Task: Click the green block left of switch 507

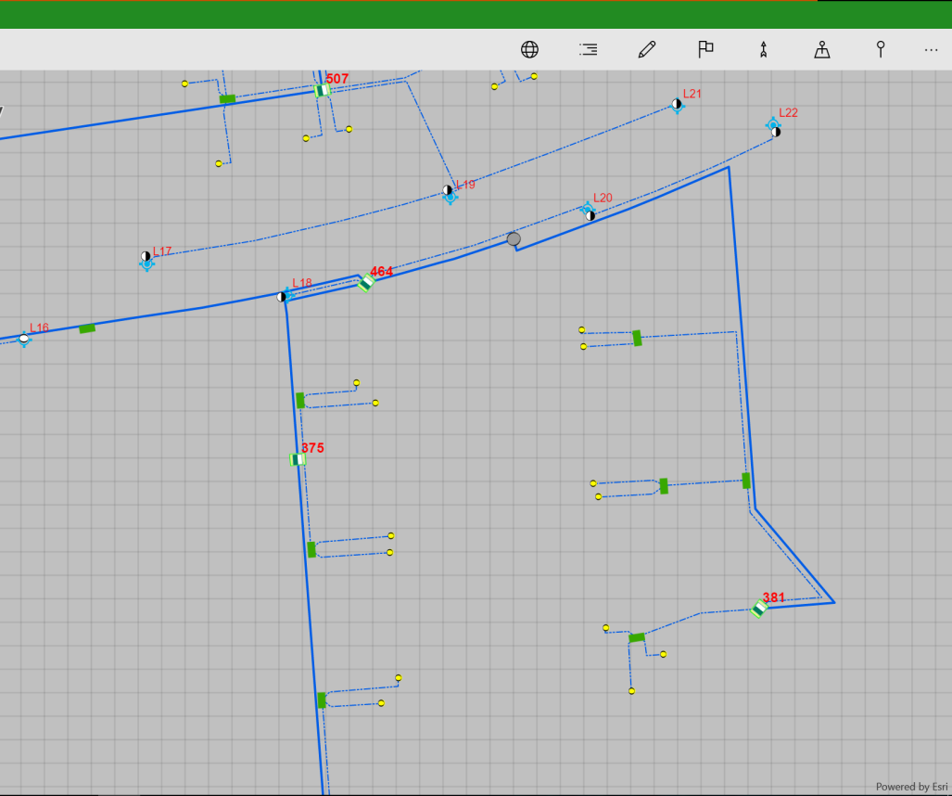Action: 227,99
